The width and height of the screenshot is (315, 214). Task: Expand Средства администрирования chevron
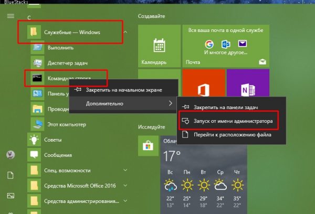coord(125,201)
